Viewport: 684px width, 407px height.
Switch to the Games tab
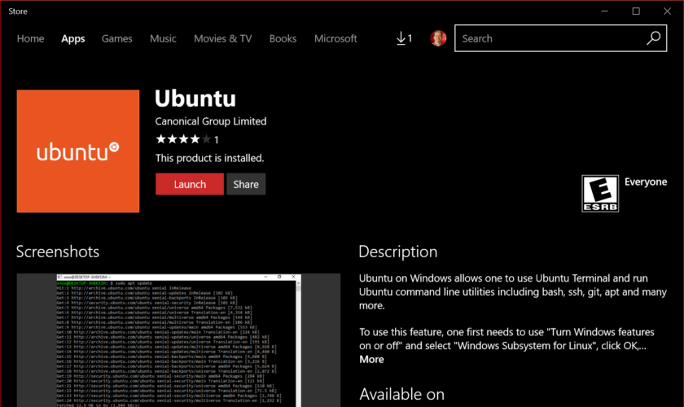tap(117, 38)
